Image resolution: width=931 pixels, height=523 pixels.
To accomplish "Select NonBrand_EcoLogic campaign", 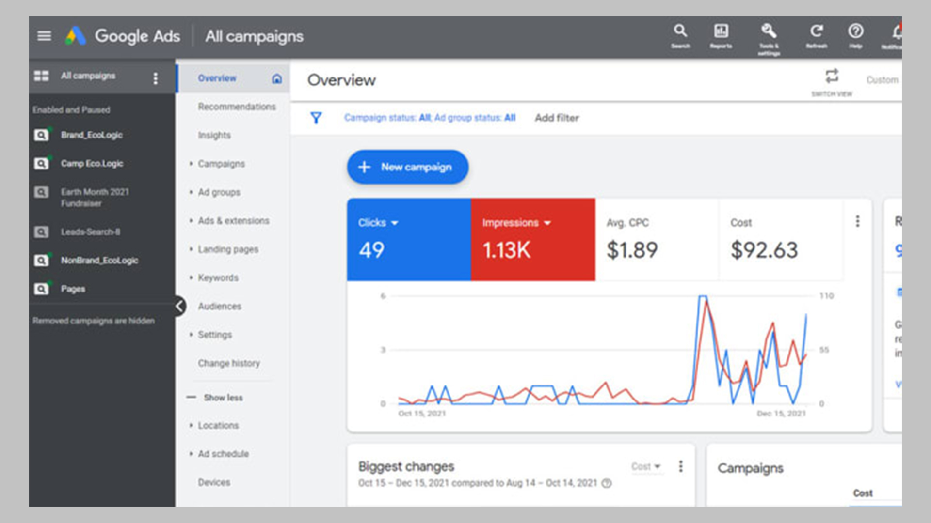I will [99, 261].
